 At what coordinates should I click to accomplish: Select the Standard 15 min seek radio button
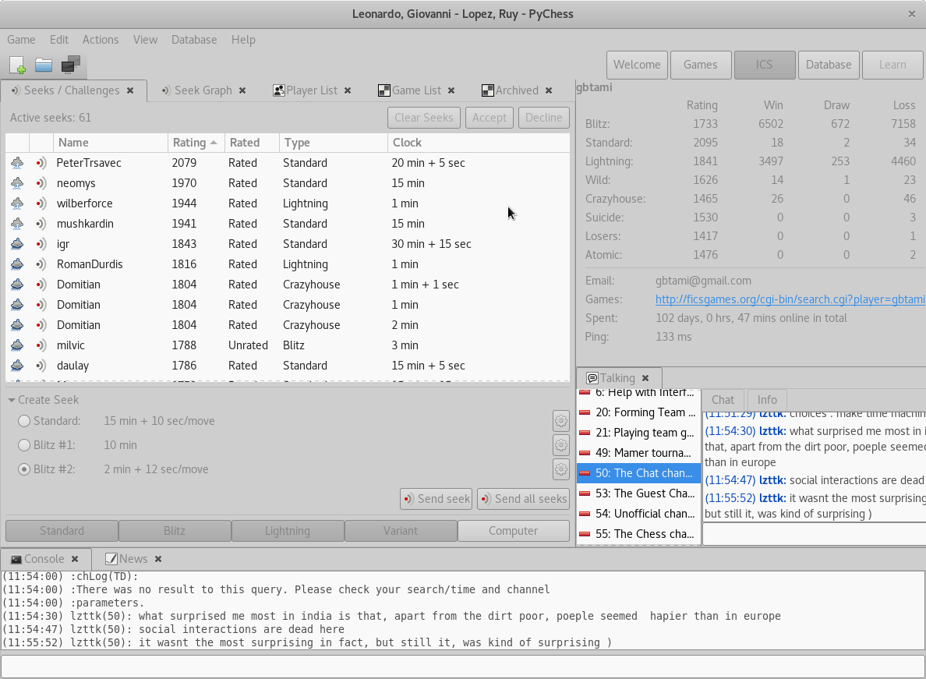(x=24, y=421)
